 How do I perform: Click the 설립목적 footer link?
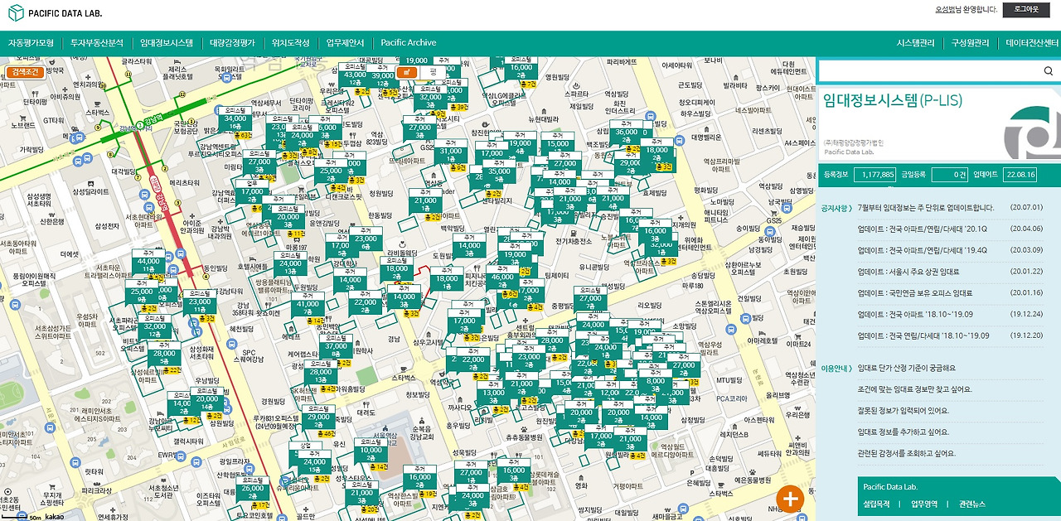point(876,504)
